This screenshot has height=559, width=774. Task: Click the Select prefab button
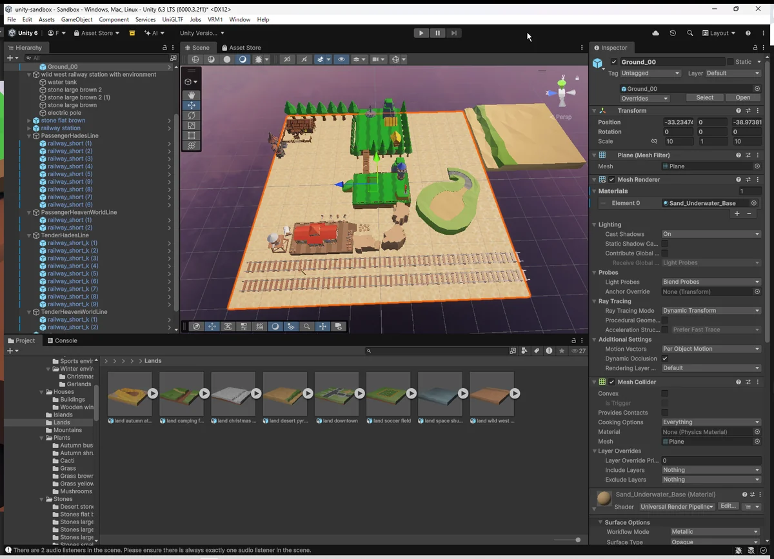pyautogui.click(x=704, y=98)
